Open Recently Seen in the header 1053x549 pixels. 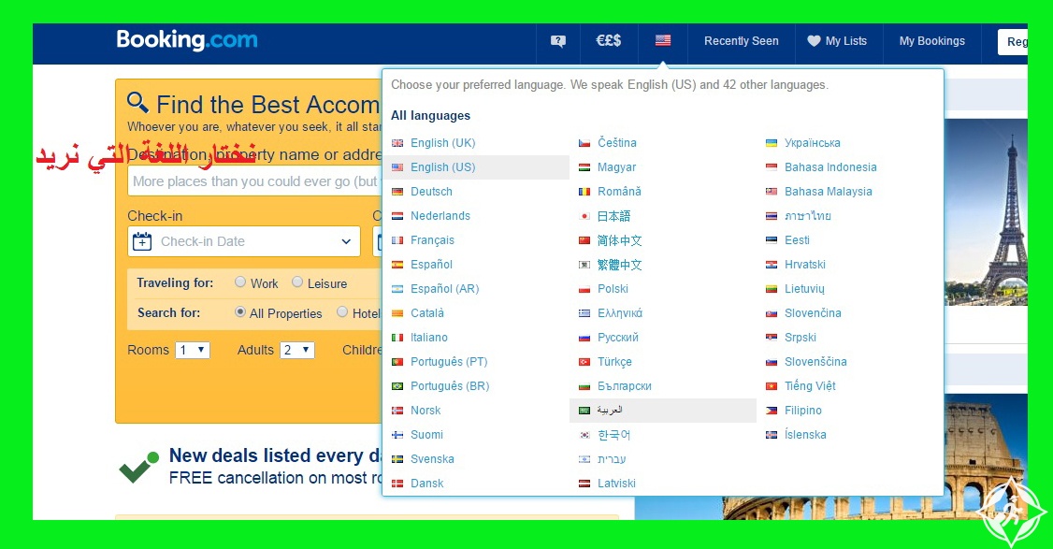(742, 41)
